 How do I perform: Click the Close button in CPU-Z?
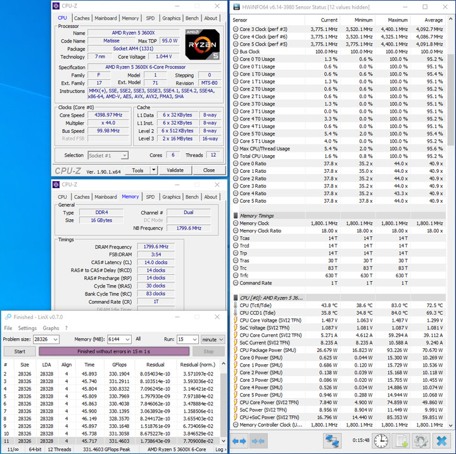[x=209, y=170]
